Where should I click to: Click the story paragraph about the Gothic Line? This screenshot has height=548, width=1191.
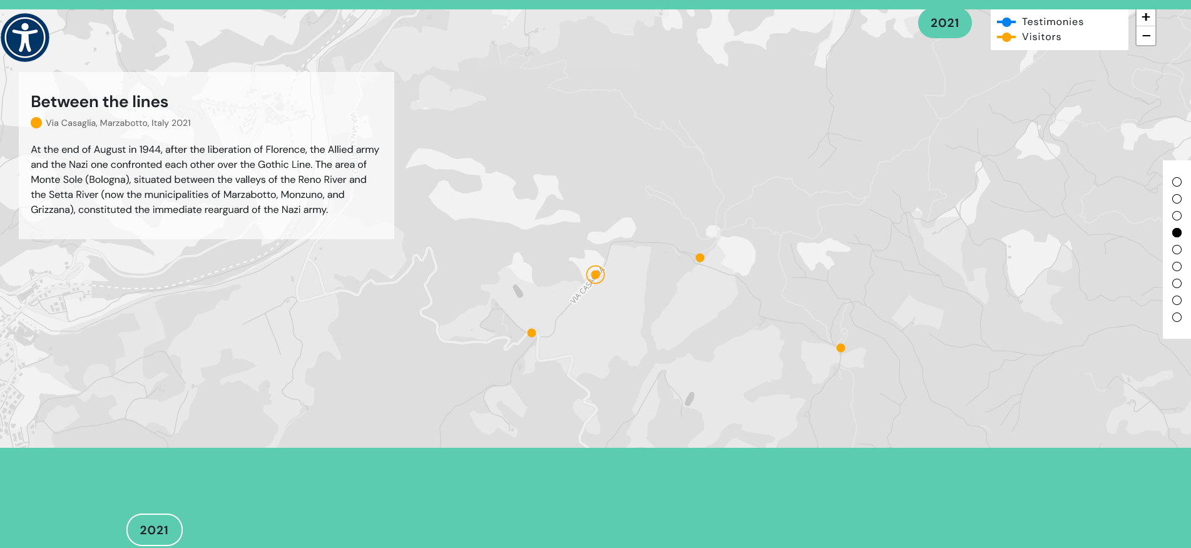[x=205, y=179]
